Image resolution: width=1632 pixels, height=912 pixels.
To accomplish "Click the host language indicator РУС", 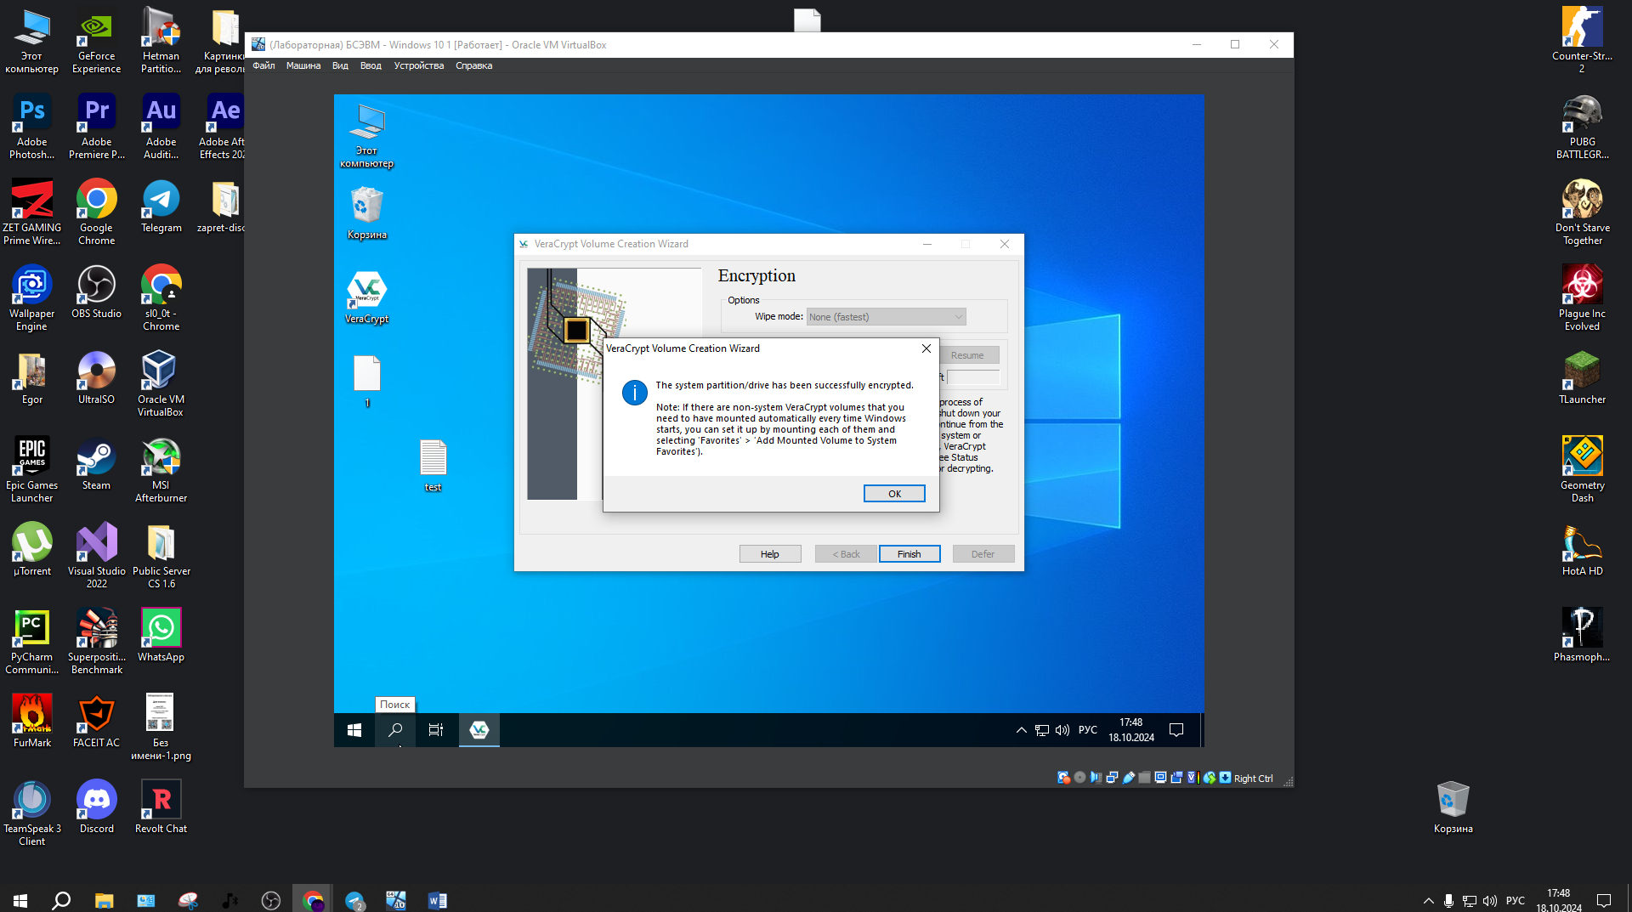I will (x=1516, y=901).
